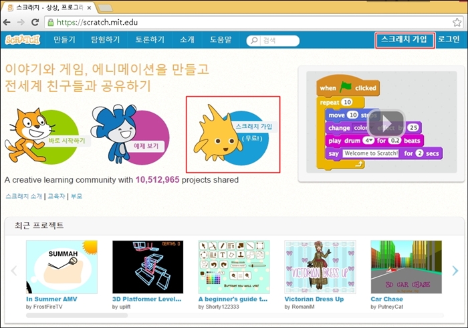The image size is (468, 328).
Task: Click the 최근 프로젝트 section heading
Action: [x=39, y=225]
